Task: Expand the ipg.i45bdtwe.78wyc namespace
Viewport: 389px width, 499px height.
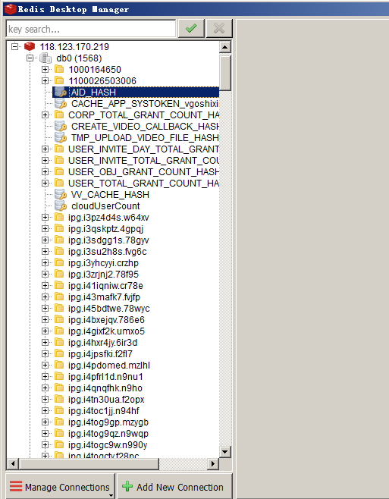Action: click(x=45, y=309)
